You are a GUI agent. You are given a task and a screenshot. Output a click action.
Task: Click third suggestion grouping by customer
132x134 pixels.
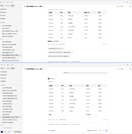[59, 56]
